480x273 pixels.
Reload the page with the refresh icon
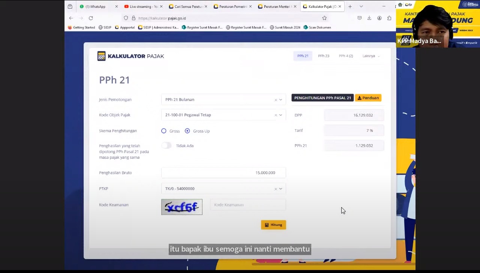point(91,18)
